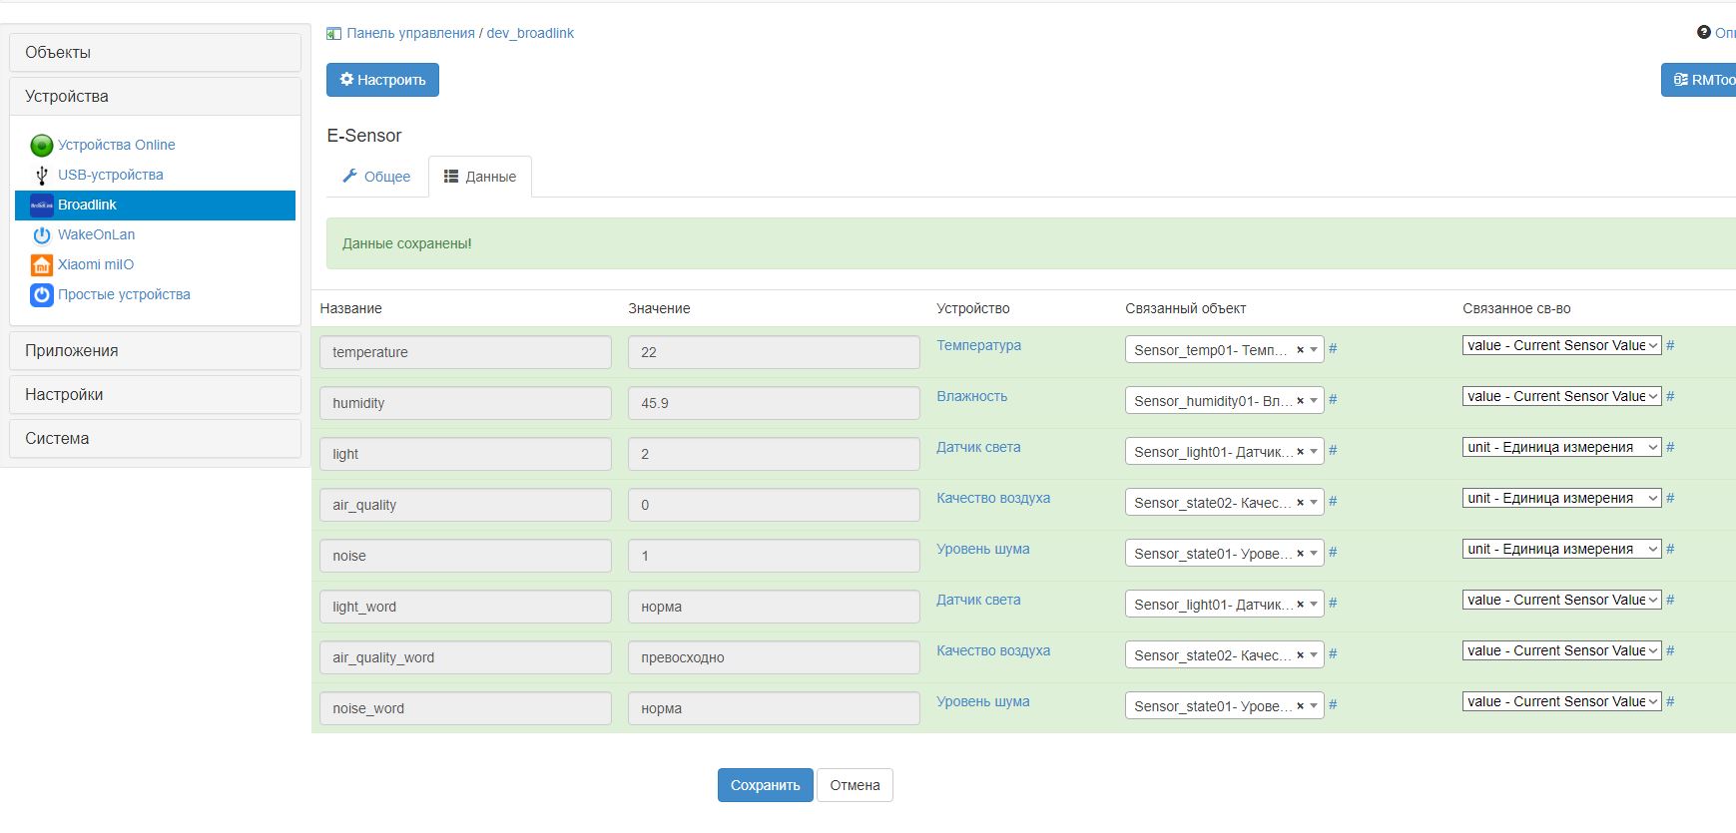Image resolution: width=1736 pixels, height=833 pixels.
Task: Expand the Приложения sidebar section
Action: [155, 351]
